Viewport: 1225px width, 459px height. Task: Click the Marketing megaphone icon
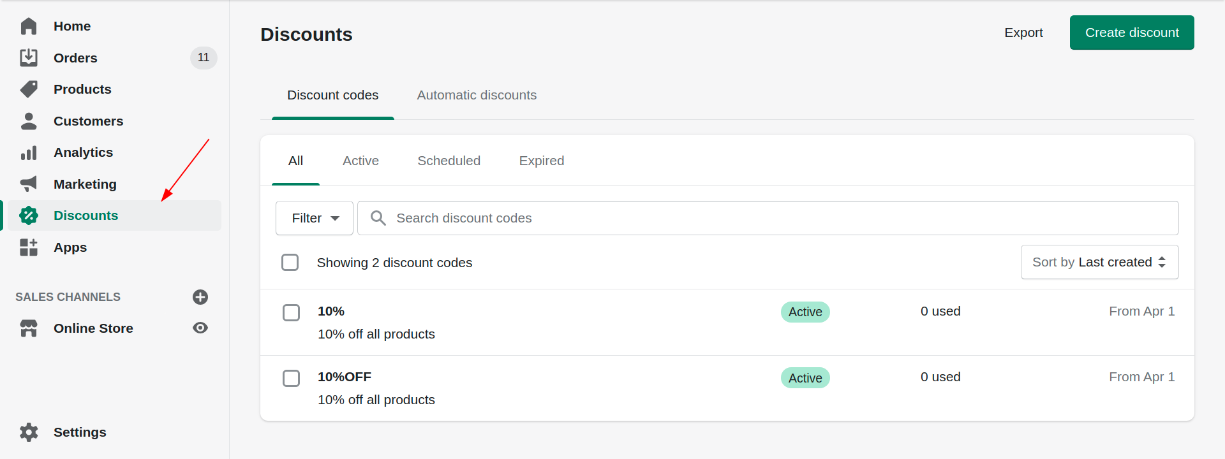click(29, 184)
